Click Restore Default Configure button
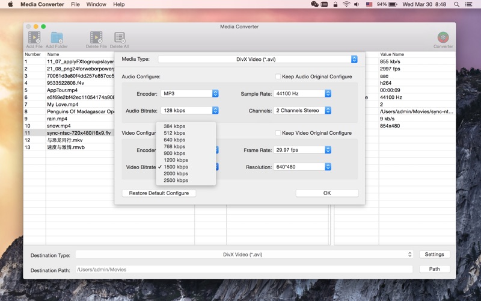The height and width of the screenshot is (301, 481). click(x=159, y=193)
